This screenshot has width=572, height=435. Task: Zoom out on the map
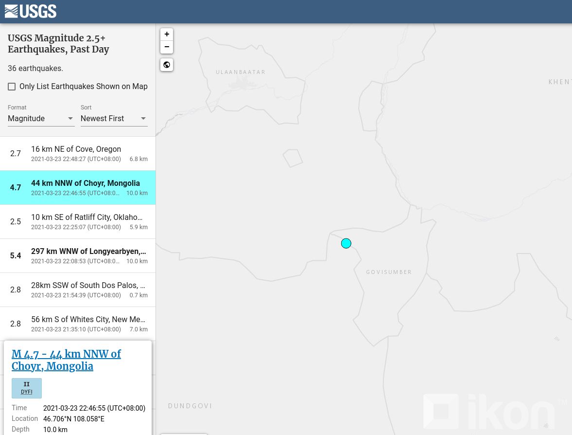tap(167, 47)
